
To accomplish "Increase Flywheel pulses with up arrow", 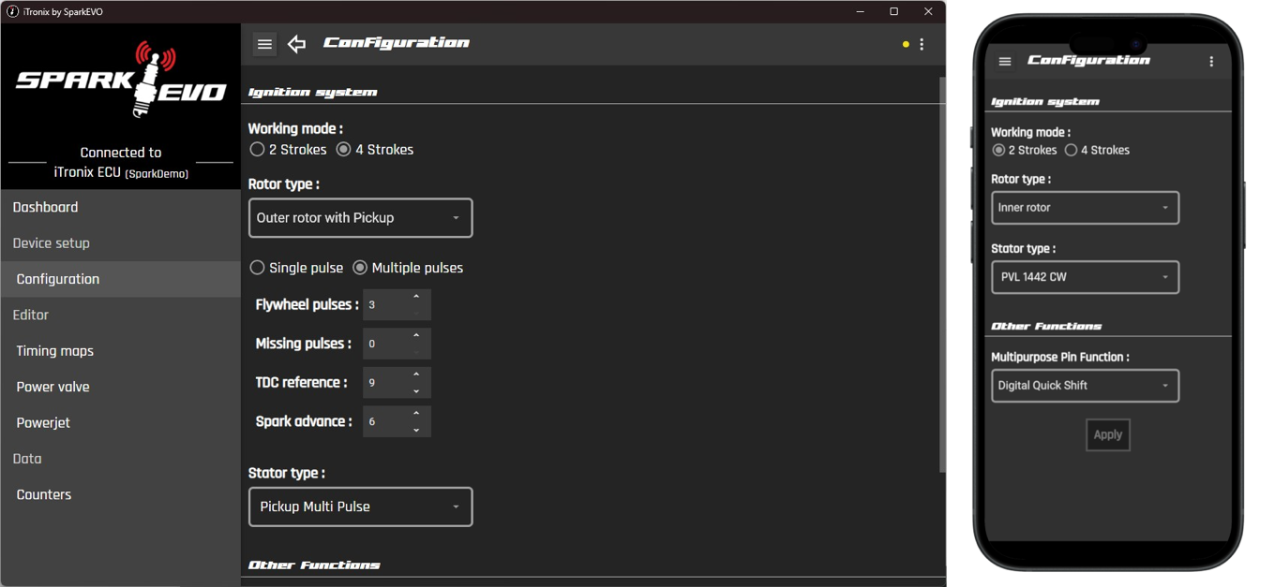I will click(416, 297).
